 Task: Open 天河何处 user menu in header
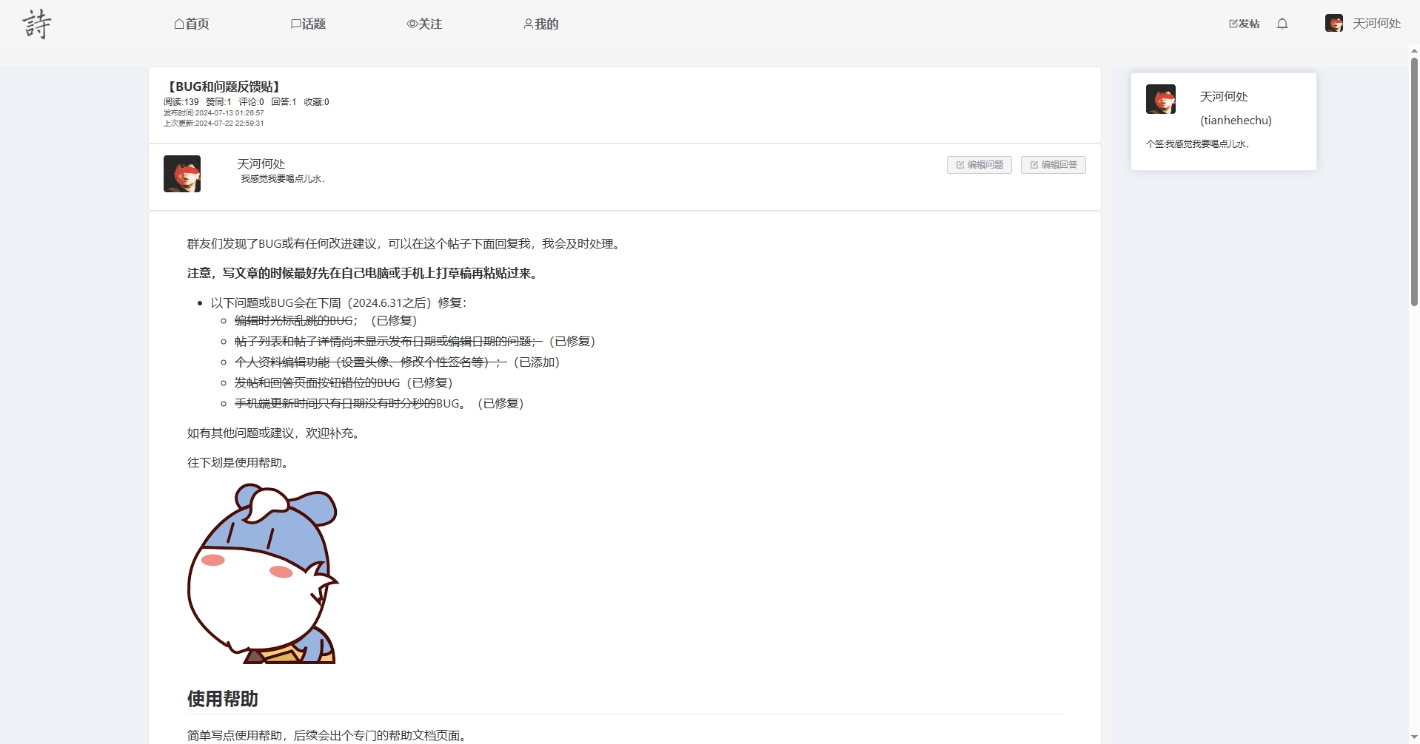pyautogui.click(x=1376, y=24)
